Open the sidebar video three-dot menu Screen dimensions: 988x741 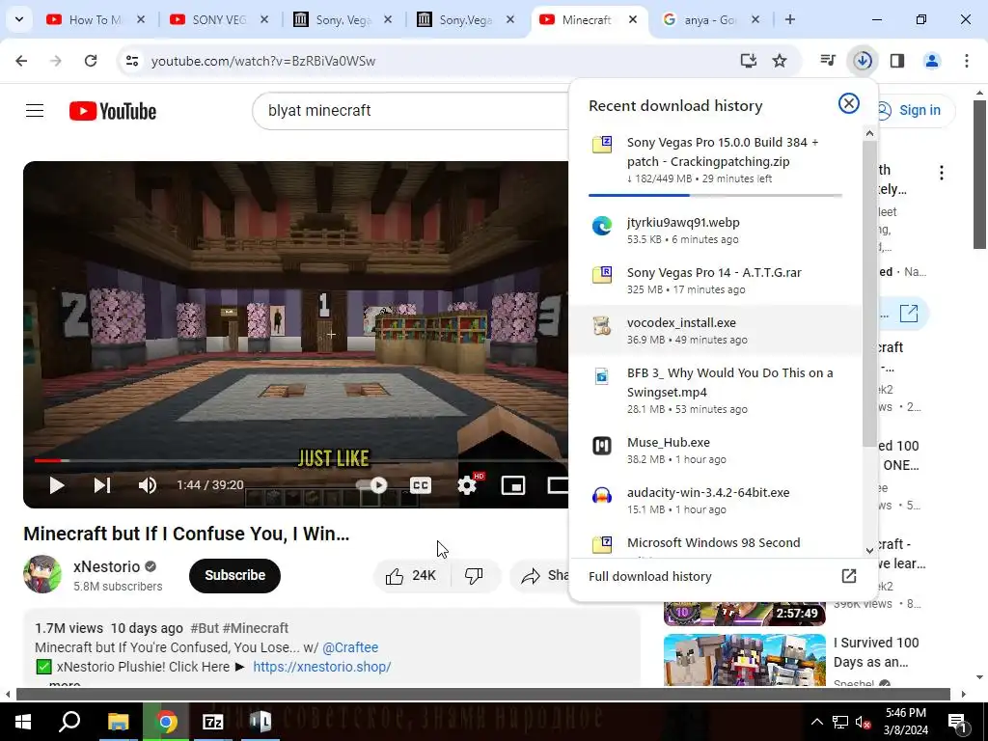942,173
